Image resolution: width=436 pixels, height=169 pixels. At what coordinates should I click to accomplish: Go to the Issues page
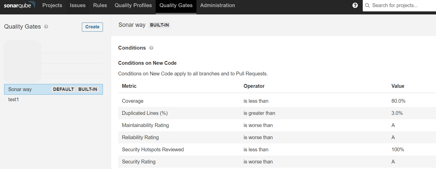coord(78,5)
